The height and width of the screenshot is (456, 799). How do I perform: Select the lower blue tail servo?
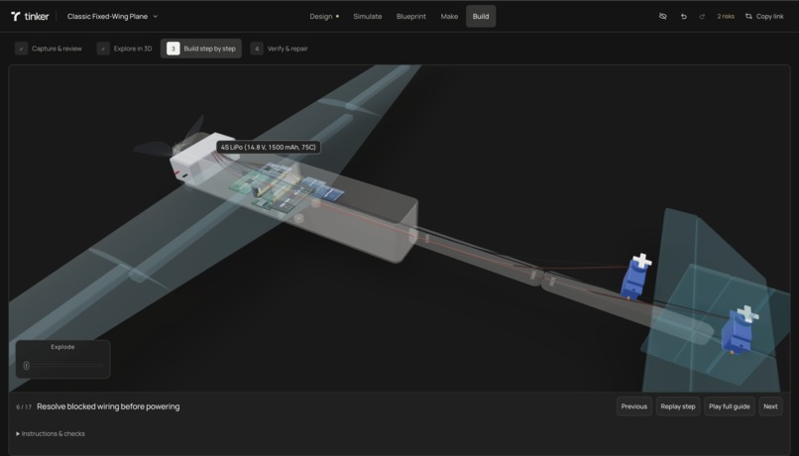(x=739, y=331)
